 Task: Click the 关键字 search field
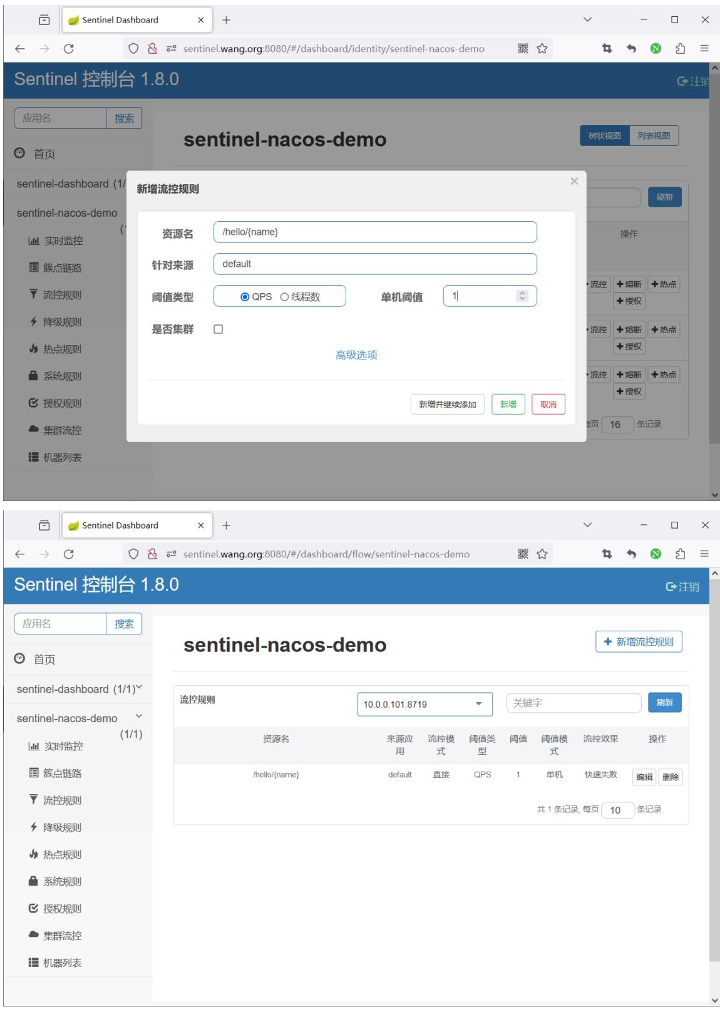pos(573,703)
